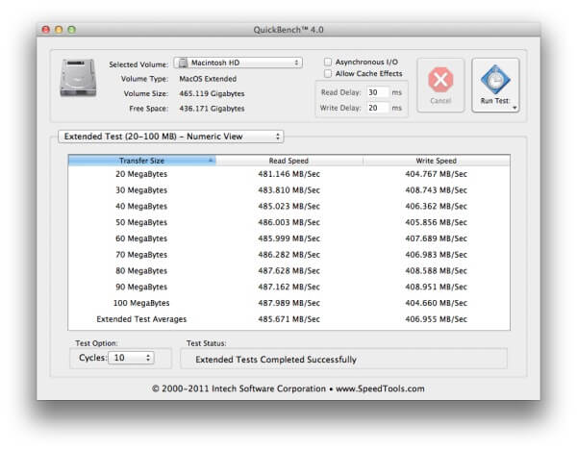Click read speed 487.989 MB/Sec
Viewport: 577px width, 451px height.
[288, 303]
